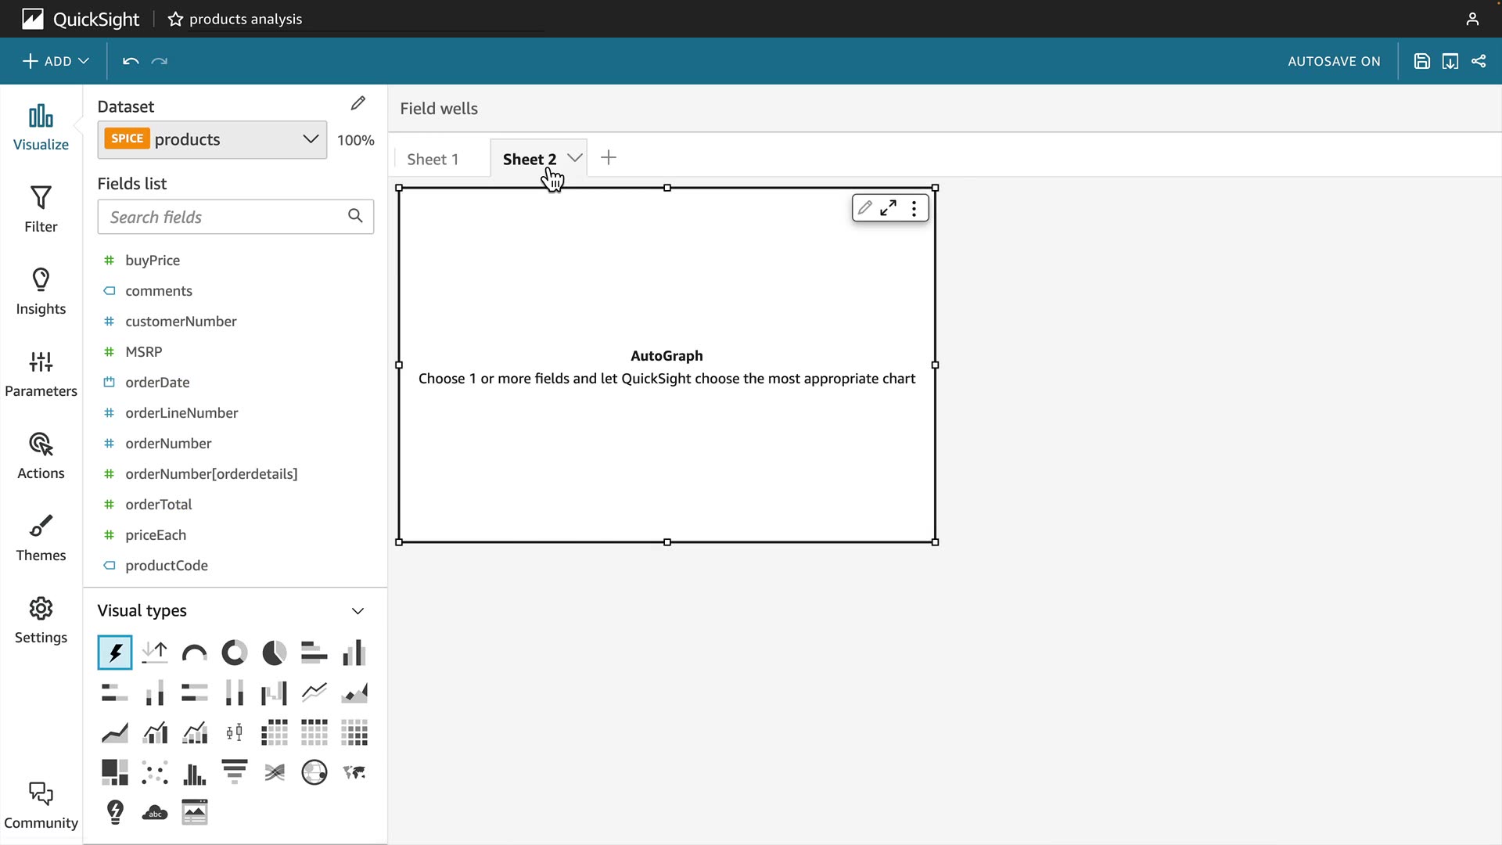Click the undo arrow icon

131,61
